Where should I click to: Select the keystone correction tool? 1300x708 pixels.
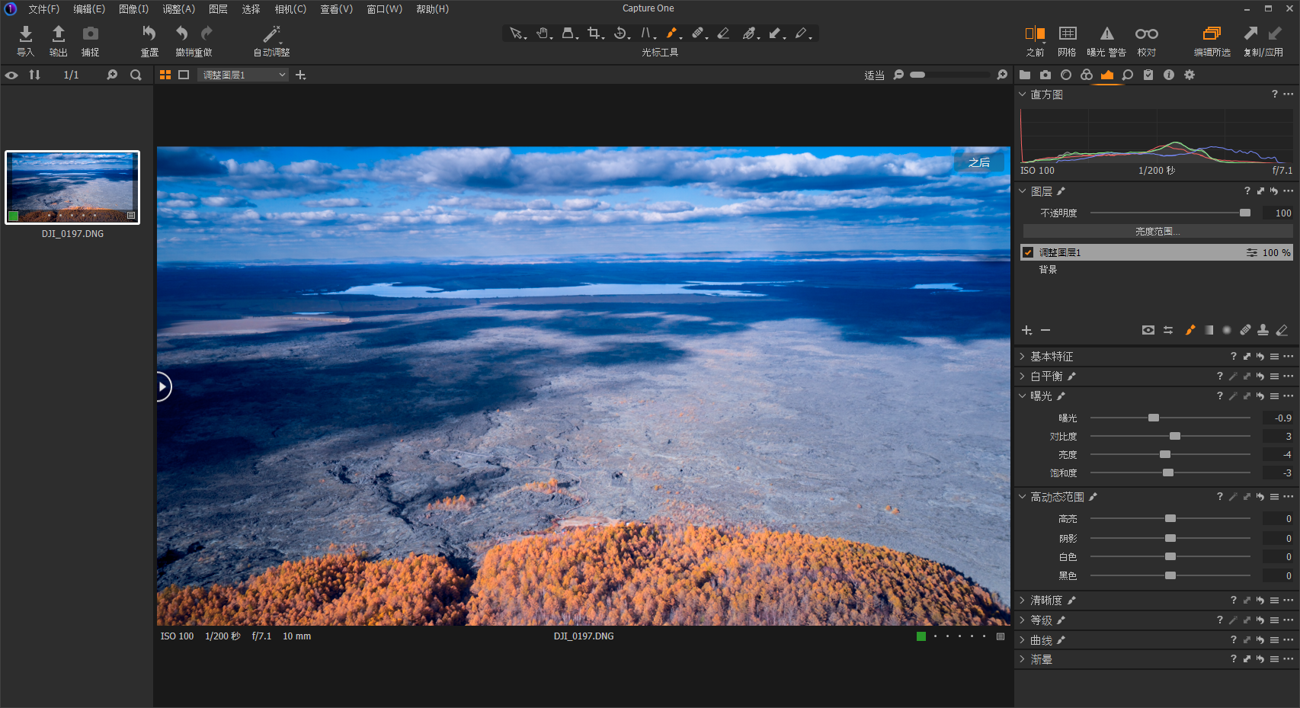(646, 34)
